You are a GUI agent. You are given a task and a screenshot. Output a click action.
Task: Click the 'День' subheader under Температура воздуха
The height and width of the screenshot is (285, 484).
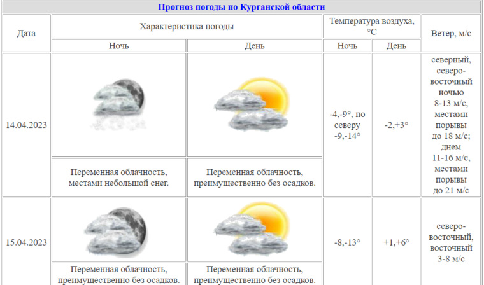(396, 46)
